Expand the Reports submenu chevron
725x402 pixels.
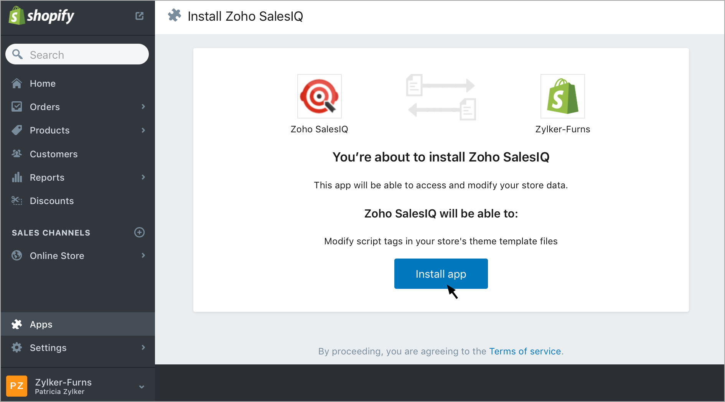click(x=143, y=177)
